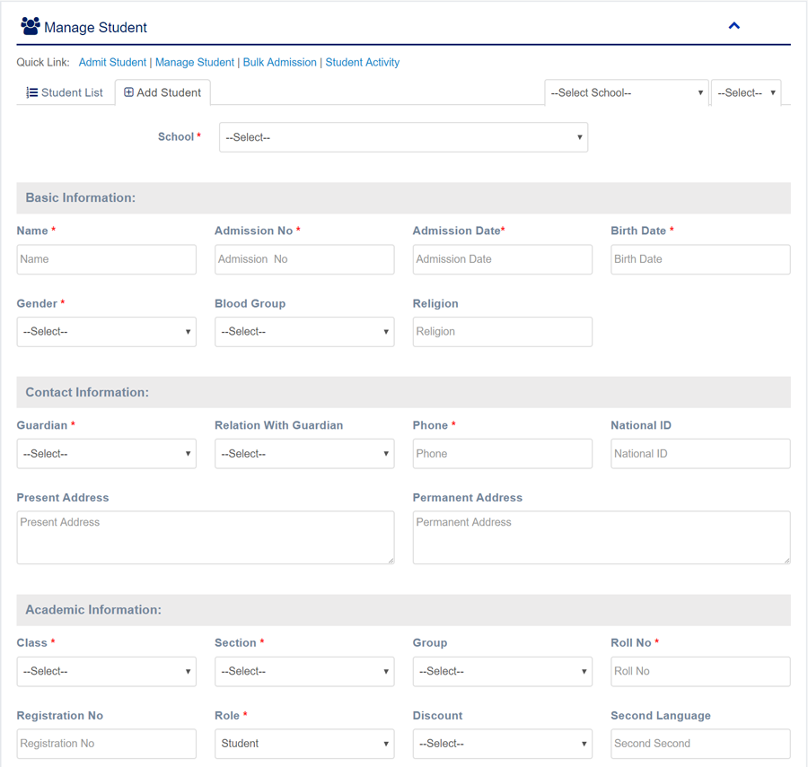This screenshot has height=767, width=808.
Task: Click the Manage Student group icon
Action: (30, 26)
